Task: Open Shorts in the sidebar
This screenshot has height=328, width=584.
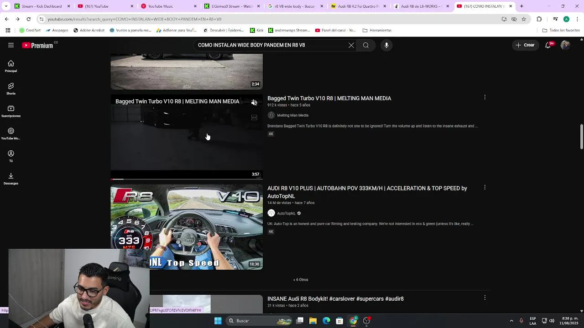Action: [11, 89]
